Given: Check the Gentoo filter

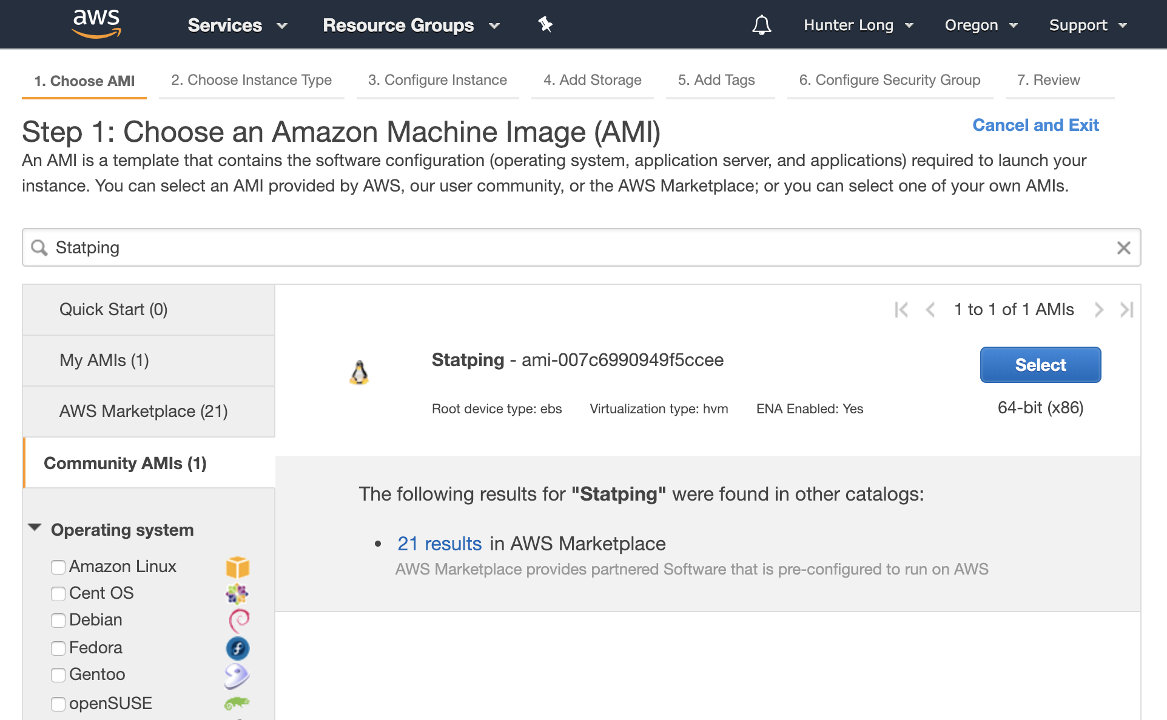Looking at the screenshot, I should [x=58, y=675].
